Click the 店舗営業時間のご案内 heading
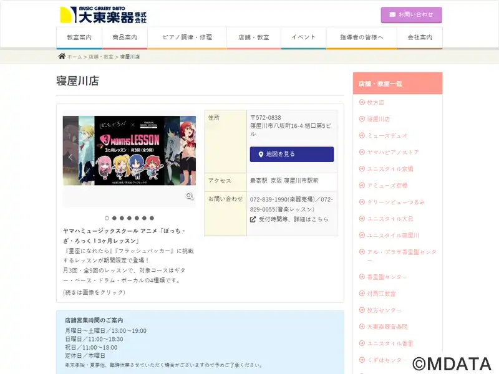 [x=94, y=320]
